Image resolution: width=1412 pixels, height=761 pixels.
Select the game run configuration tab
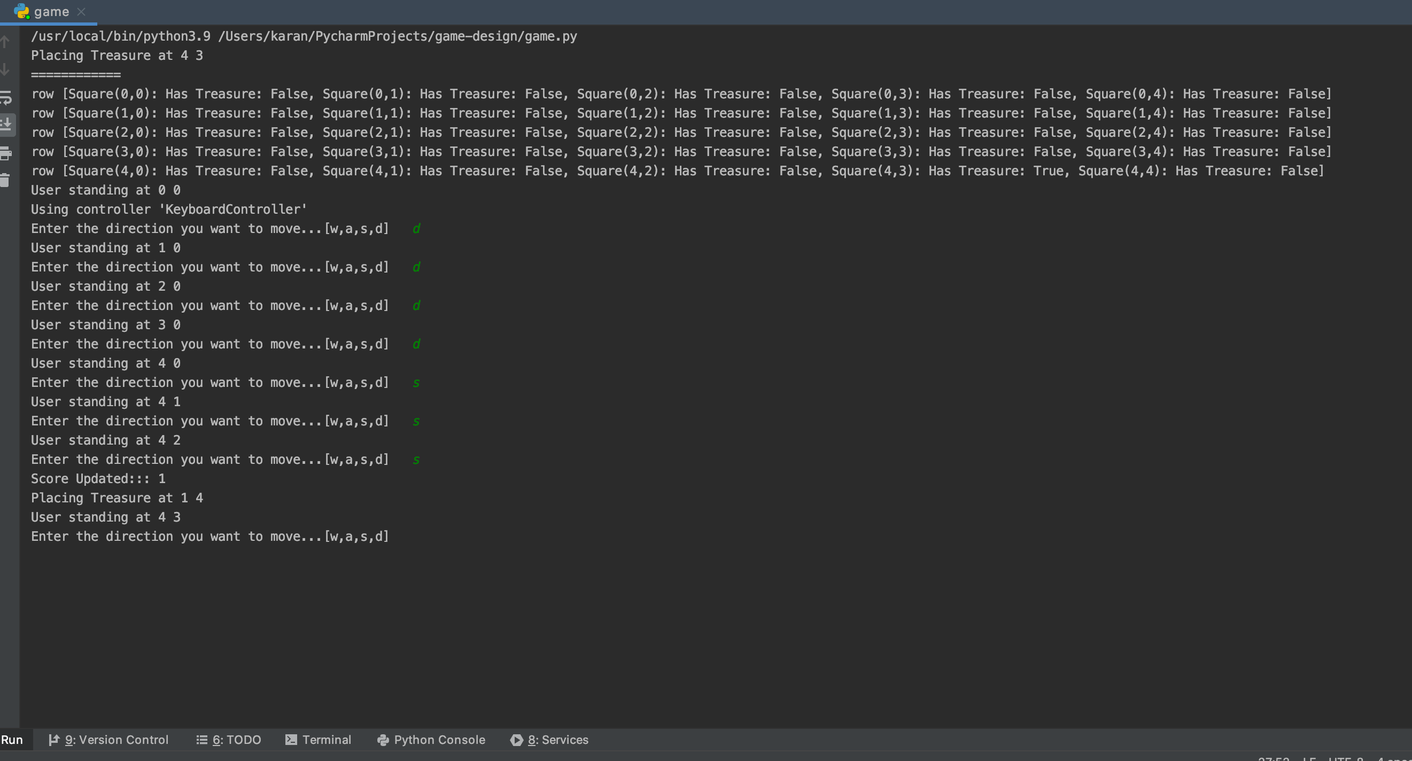pos(51,12)
